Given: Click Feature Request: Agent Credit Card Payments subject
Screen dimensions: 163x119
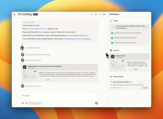Looking at the screenshot, I should coord(128,85).
